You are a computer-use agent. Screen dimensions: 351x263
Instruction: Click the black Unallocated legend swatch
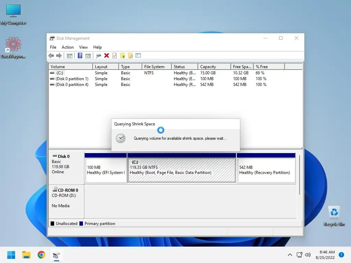click(52, 223)
